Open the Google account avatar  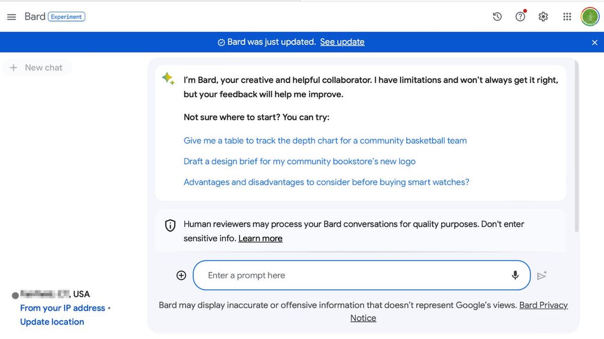(x=589, y=17)
